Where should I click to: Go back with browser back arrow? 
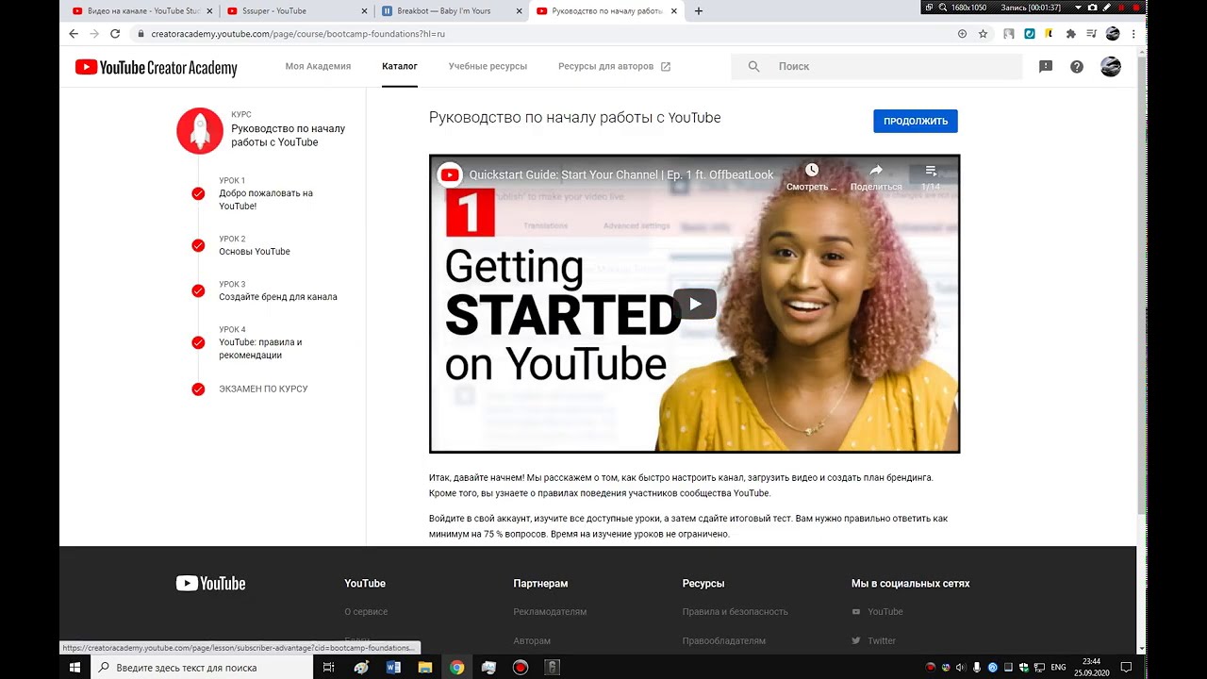[x=74, y=34]
